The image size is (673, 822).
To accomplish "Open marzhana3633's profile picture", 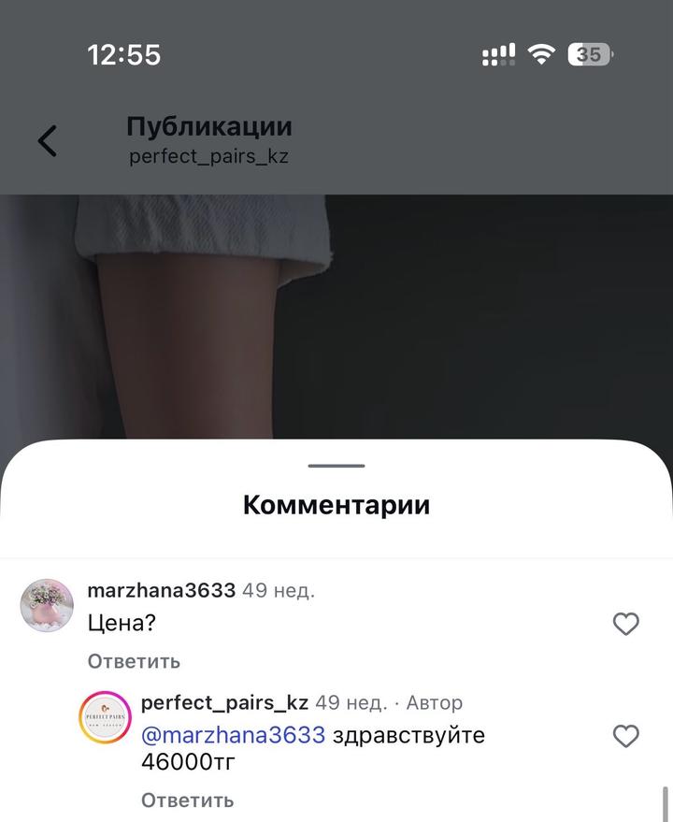I will click(x=47, y=605).
